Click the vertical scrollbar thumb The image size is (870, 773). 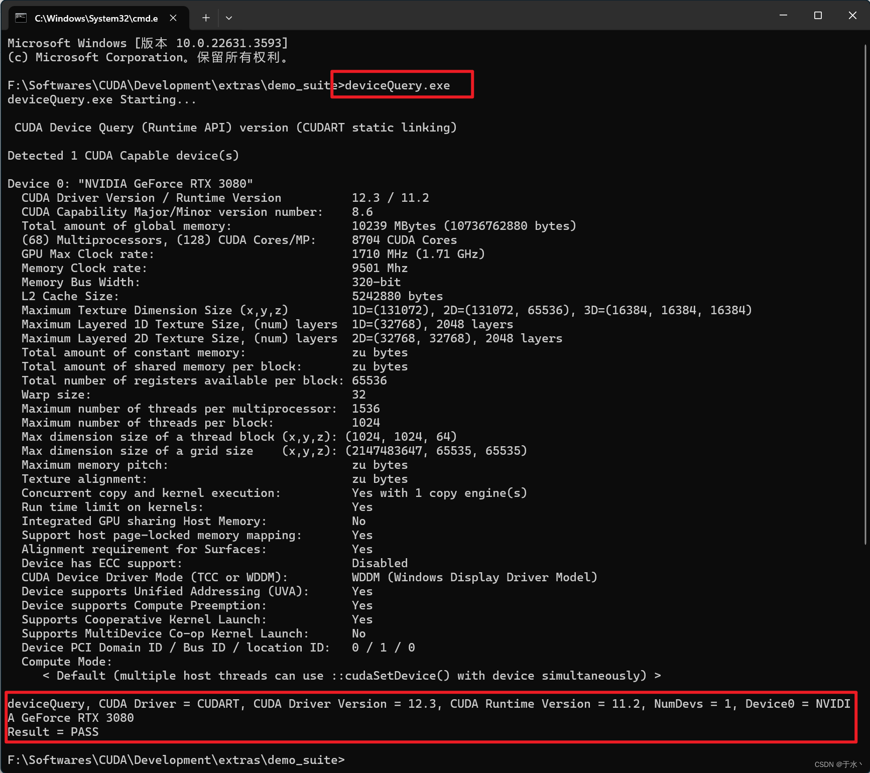(x=865, y=294)
